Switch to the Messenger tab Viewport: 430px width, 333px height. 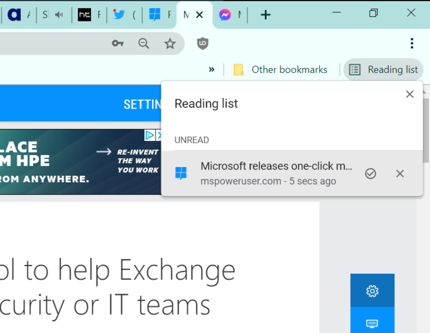coord(230,15)
